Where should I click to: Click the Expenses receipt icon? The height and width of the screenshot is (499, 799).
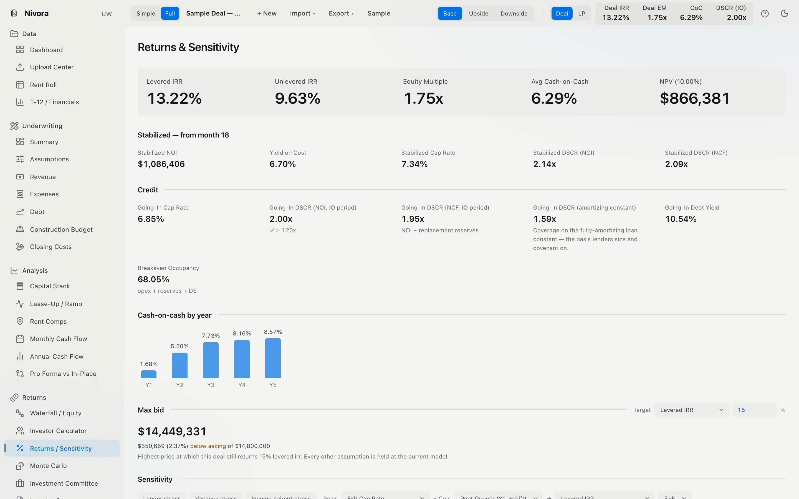pos(20,194)
